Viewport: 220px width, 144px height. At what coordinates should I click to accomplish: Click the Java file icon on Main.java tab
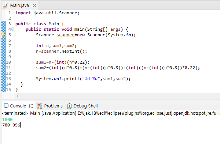[x=5, y=5]
